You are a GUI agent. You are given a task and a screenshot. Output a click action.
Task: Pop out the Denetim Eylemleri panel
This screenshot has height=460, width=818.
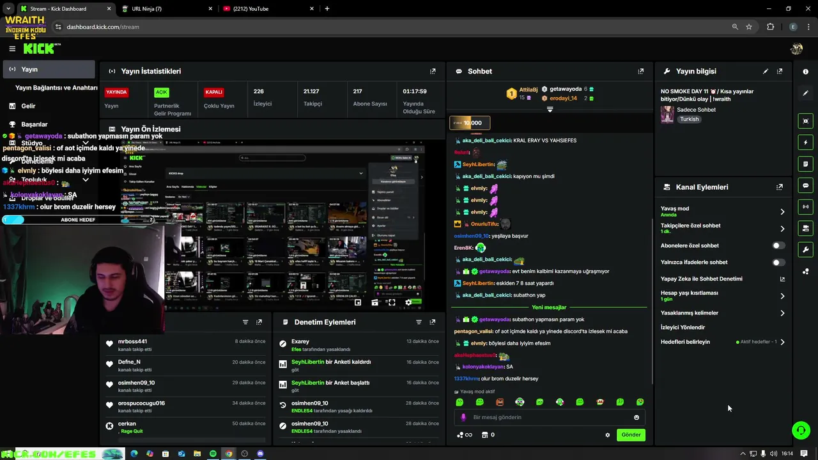(x=433, y=322)
